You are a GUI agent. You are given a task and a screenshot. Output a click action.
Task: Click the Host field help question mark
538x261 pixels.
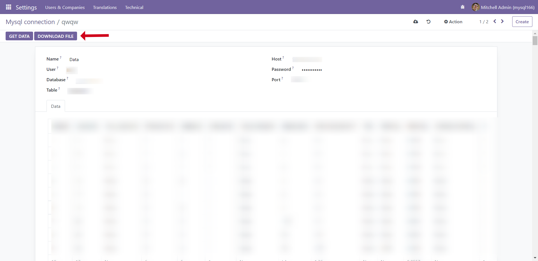[283, 58]
